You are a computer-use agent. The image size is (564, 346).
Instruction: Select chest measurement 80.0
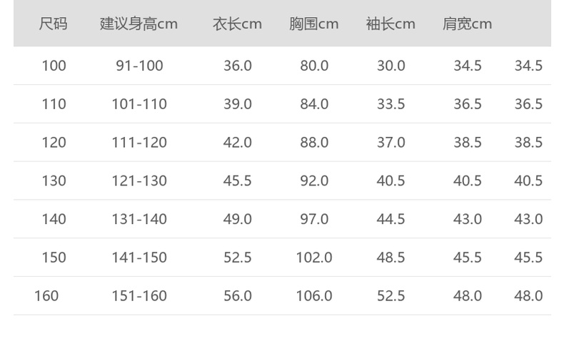tap(314, 66)
